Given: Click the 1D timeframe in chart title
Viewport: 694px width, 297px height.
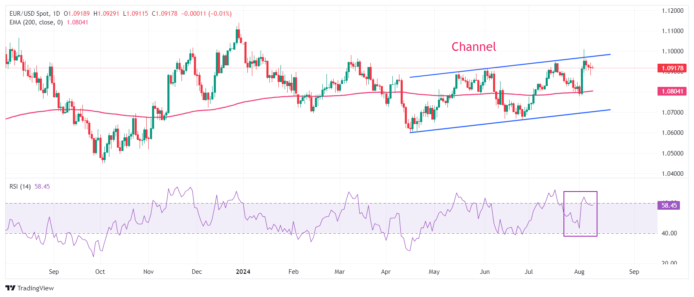Looking at the screenshot, I should [x=56, y=14].
